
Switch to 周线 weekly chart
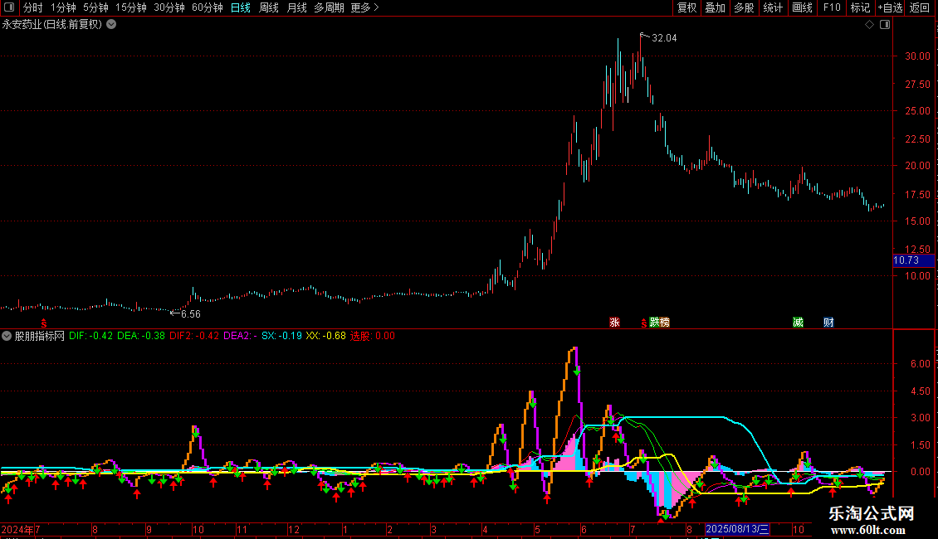269,7
